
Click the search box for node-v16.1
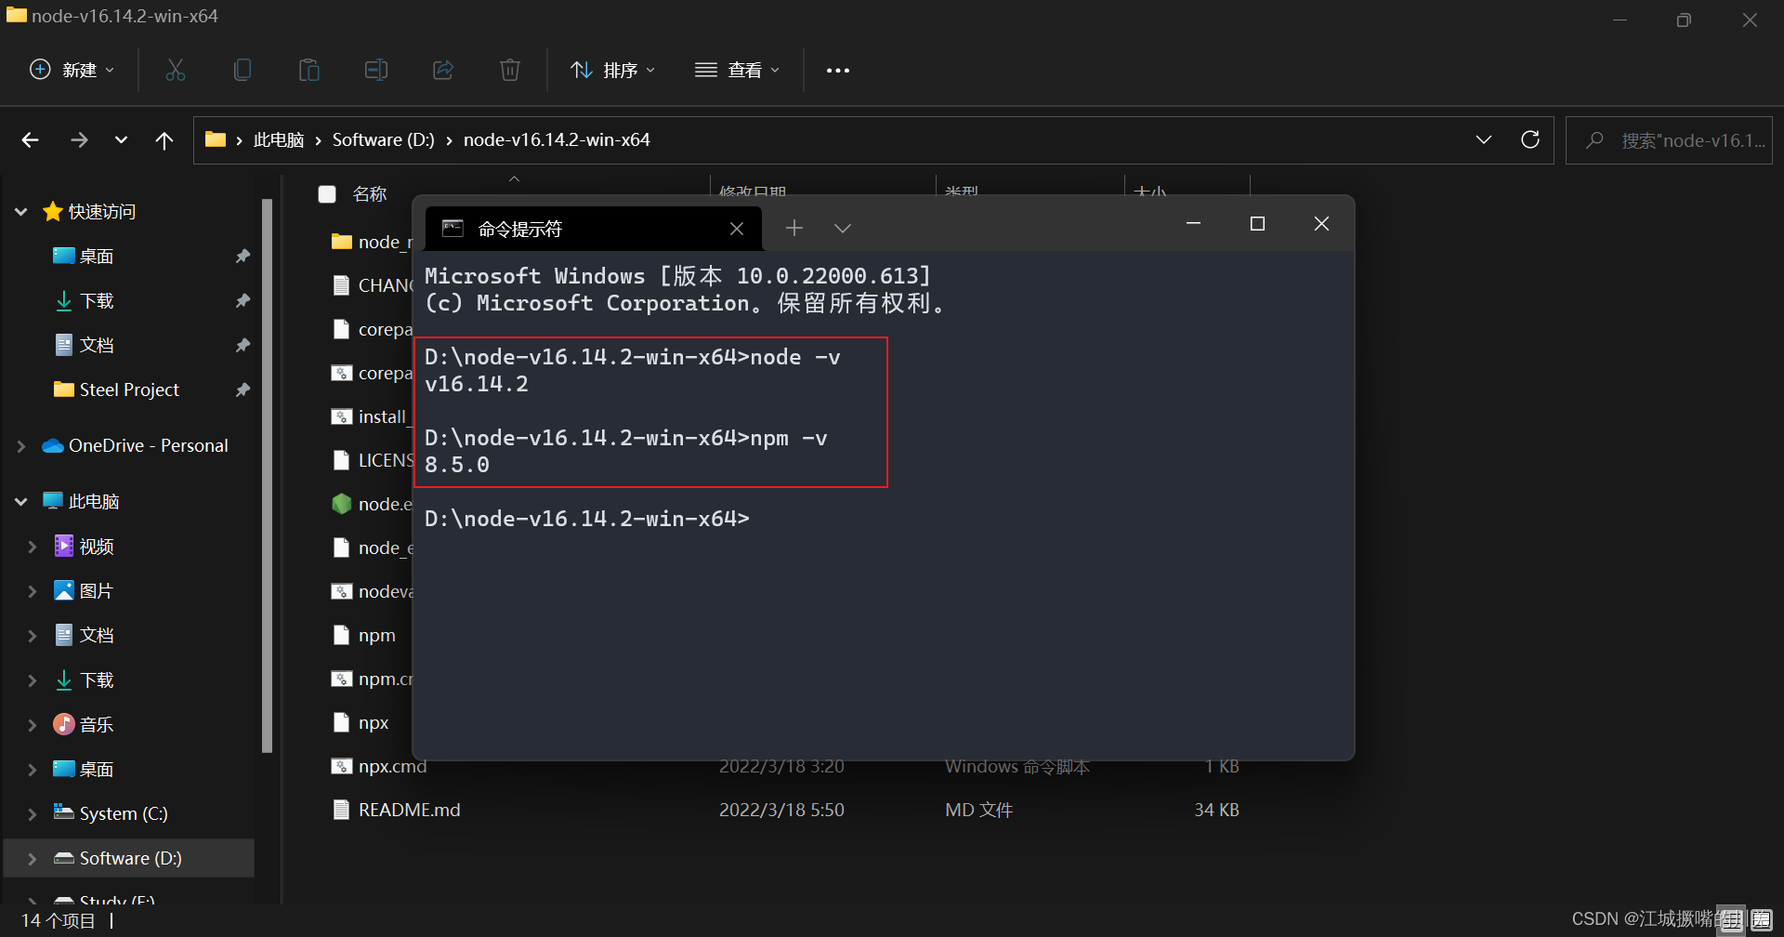(x=1669, y=140)
